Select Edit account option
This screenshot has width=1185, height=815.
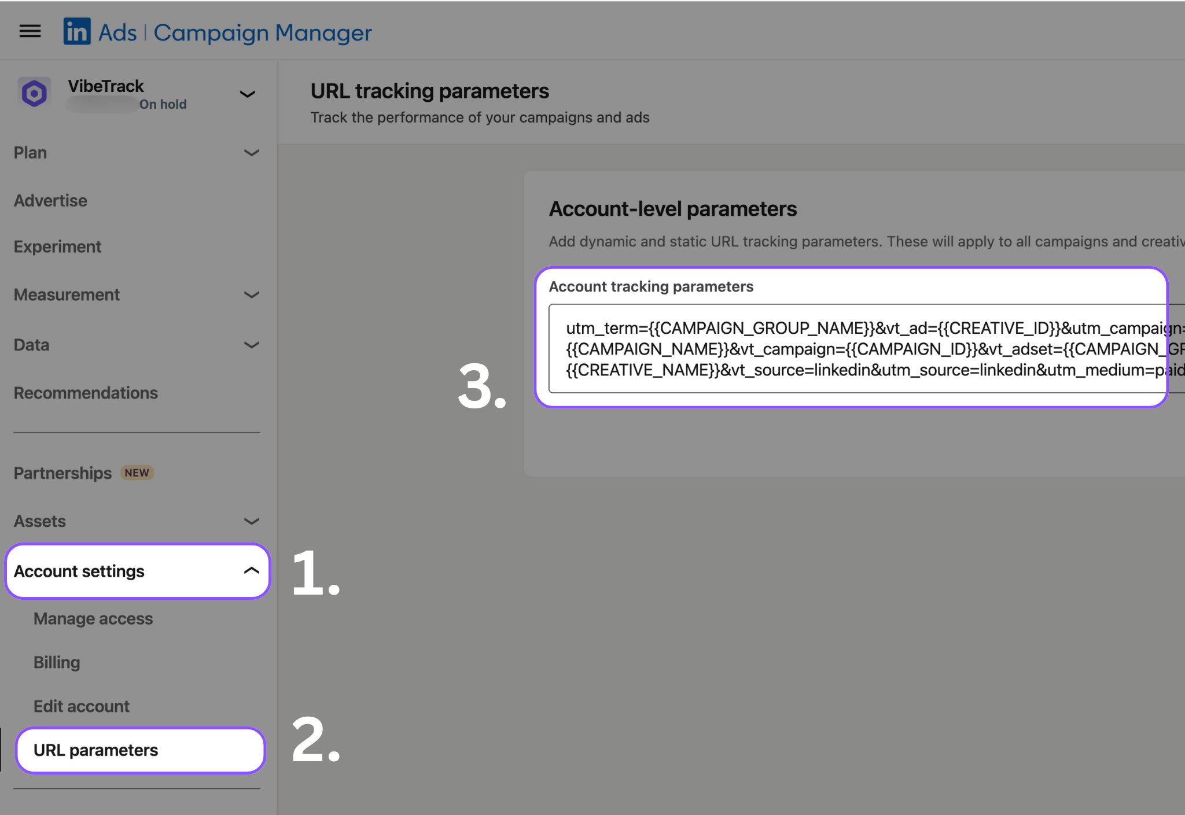(82, 707)
